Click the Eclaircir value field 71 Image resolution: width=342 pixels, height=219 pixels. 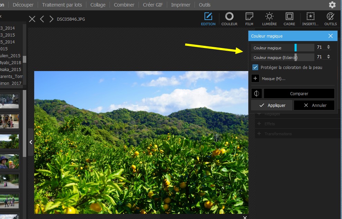320,57
